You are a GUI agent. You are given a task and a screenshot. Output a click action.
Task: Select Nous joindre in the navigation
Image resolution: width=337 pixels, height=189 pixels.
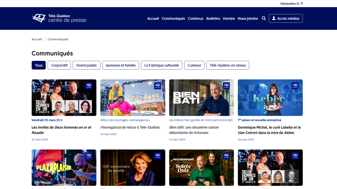coord(248,19)
